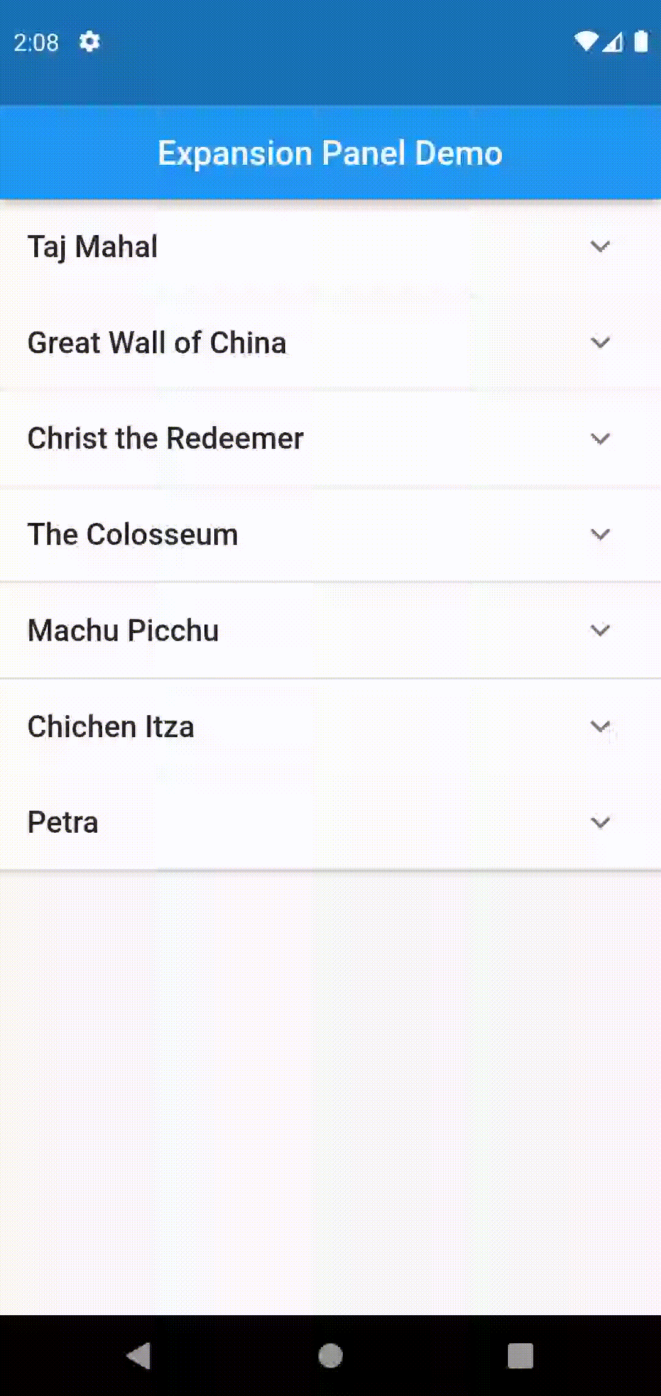This screenshot has height=1396, width=661.
Task: Tap the settings gear status icon
Action: click(x=89, y=42)
